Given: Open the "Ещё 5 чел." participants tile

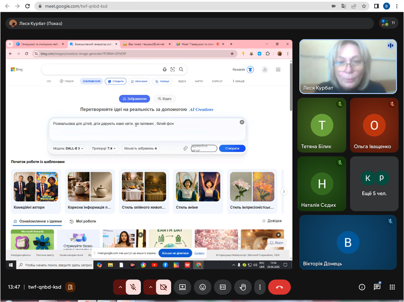Looking at the screenshot, I should point(374,184).
